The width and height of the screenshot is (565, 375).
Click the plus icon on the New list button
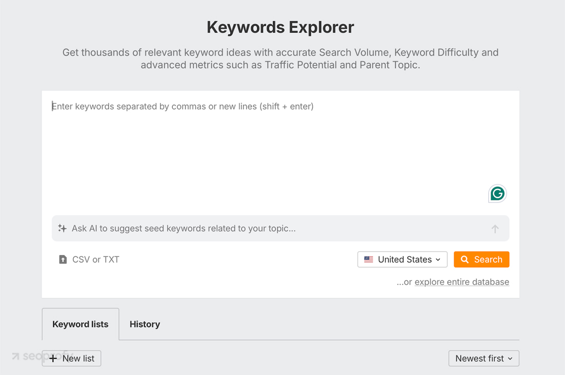53,359
